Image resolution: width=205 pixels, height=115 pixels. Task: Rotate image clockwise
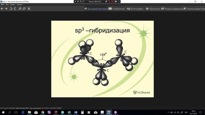pos(15,9)
